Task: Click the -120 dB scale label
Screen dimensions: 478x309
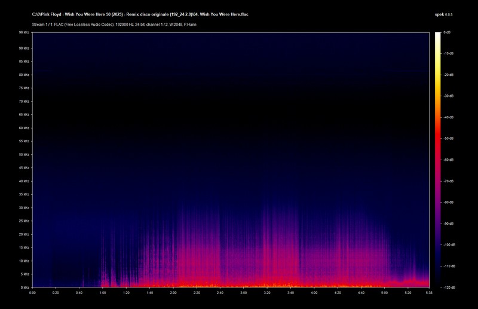Action: (449, 287)
